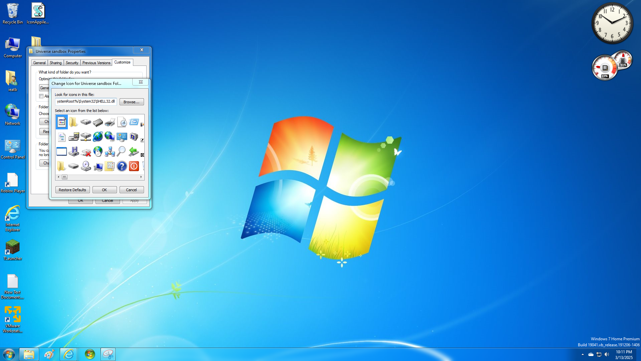Click the taskbar date and time
The image size is (641, 361).
[x=624, y=355]
